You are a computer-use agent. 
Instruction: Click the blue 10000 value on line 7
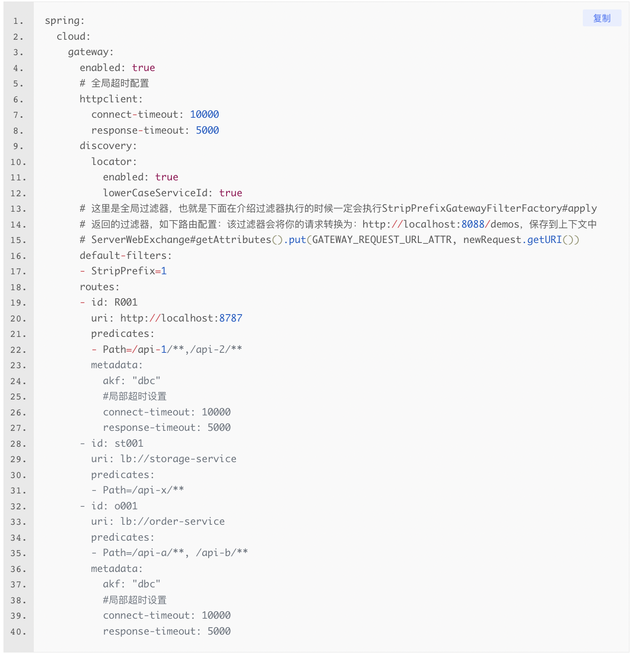[x=204, y=115]
